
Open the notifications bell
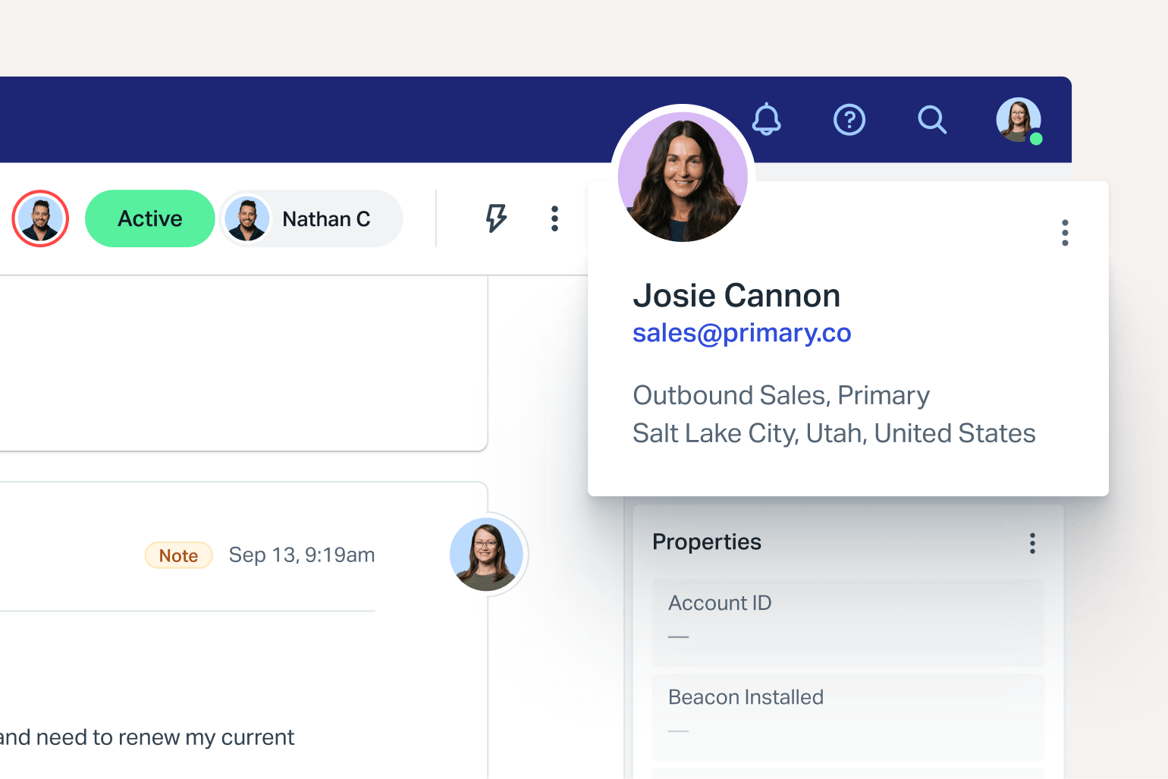click(767, 120)
